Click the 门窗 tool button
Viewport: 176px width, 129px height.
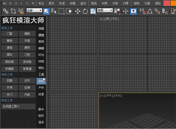[x=9, y=34]
